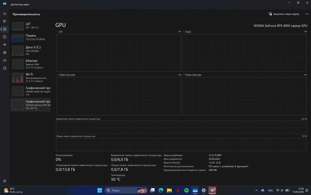
Task: Select the Intel Iris Xe graphics entry
Action: 30,91
